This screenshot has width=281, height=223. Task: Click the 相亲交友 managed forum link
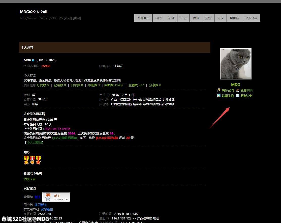click(x=30, y=179)
